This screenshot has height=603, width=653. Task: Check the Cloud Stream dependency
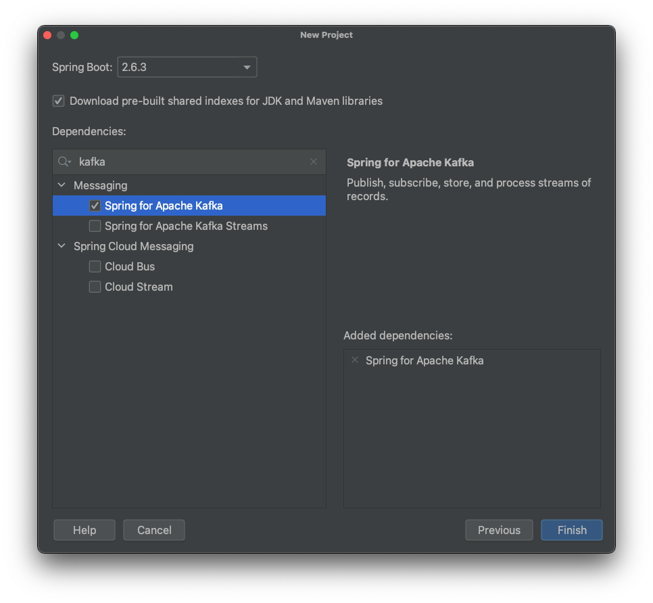[95, 287]
